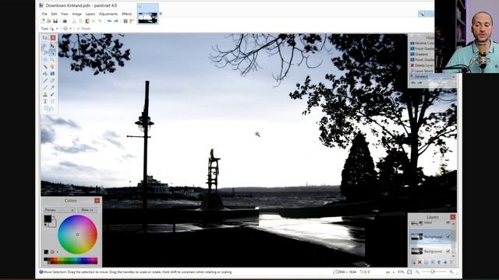499x280 pixels.
Task: Add a new layer in Layers panel
Action: pos(413,262)
